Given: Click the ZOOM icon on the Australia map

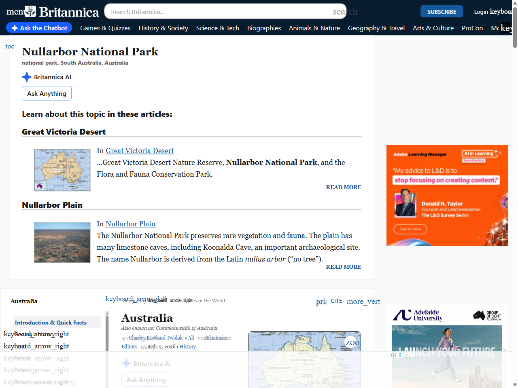Looking at the screenshot, I should [350, 342].
